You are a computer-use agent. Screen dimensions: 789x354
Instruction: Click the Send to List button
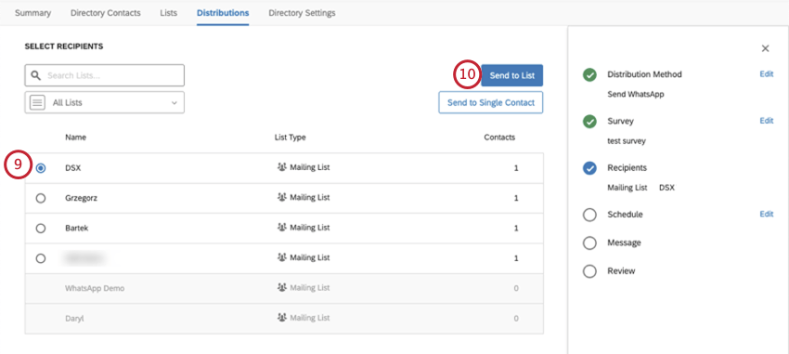click(511, 75)
